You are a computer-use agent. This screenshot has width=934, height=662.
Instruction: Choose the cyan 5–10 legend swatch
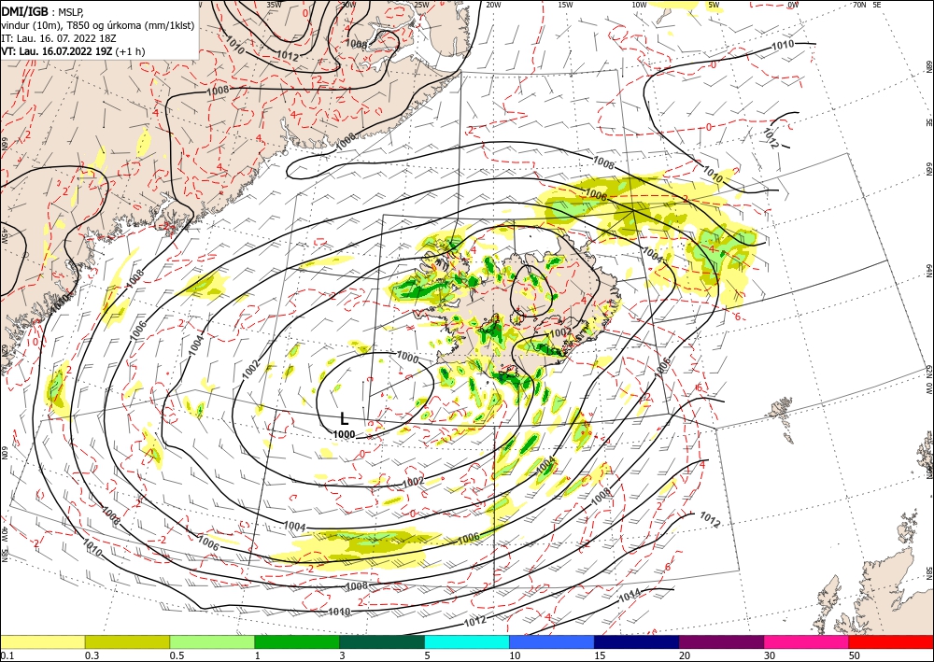[x=467, y=641]
